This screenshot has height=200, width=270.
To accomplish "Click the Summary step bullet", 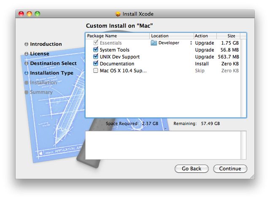I will 26,92.
